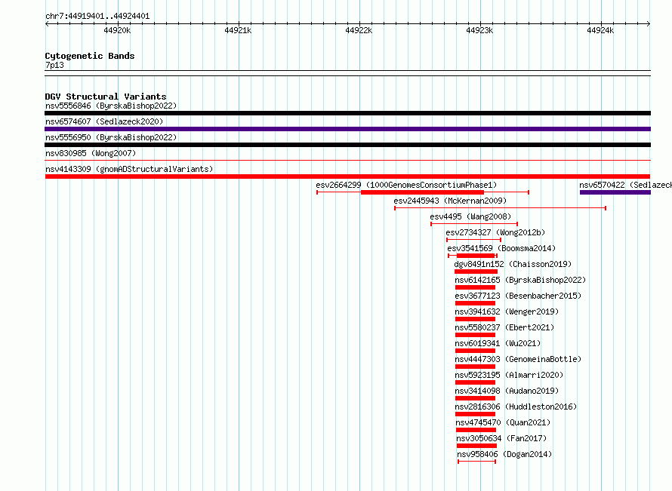The width and height of the screenshot is (672, 491).
Task: Open esv3541569 (Boomsma2014) label
Action: (501, 248)
